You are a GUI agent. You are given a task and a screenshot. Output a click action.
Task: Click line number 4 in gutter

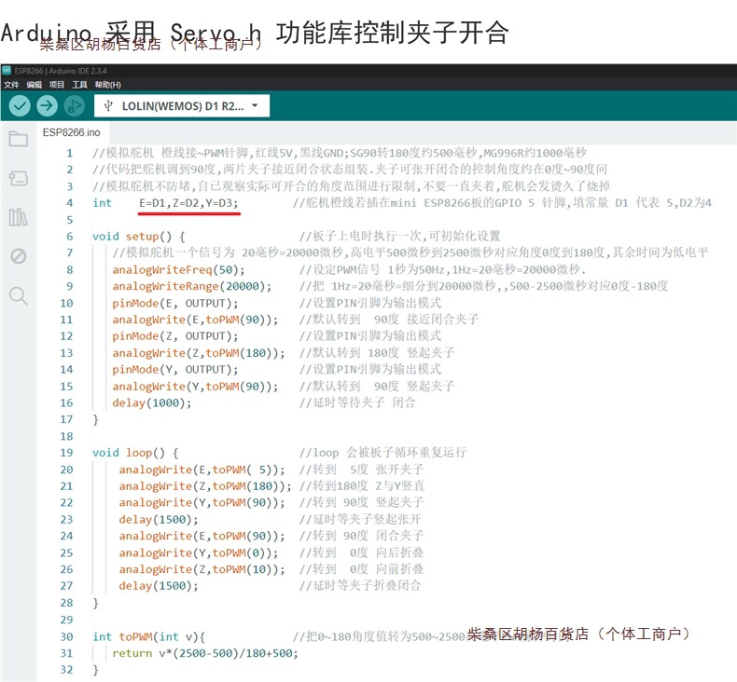(x=70, y=203)
